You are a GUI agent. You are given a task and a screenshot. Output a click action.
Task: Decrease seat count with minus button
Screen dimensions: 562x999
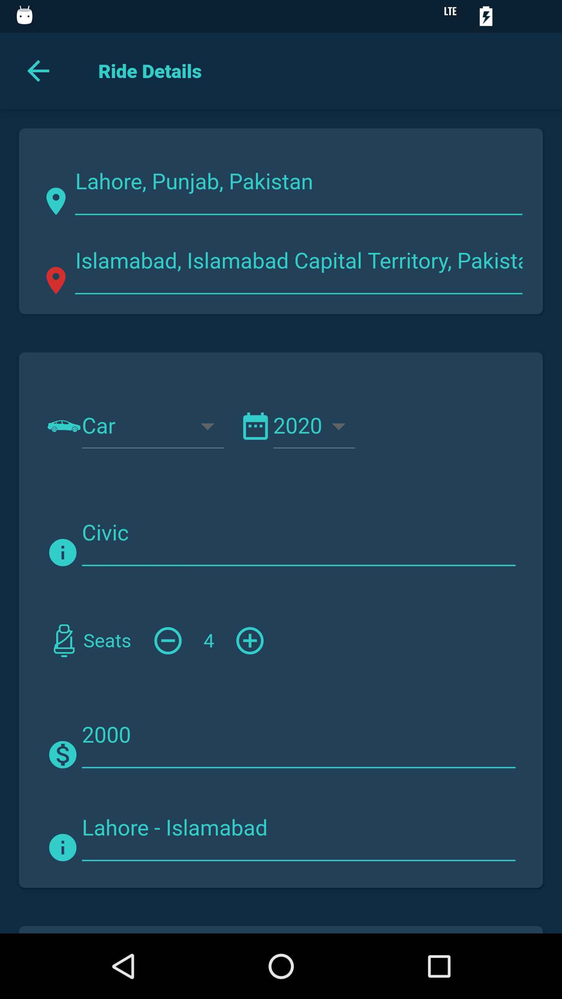tap(168, 641)
